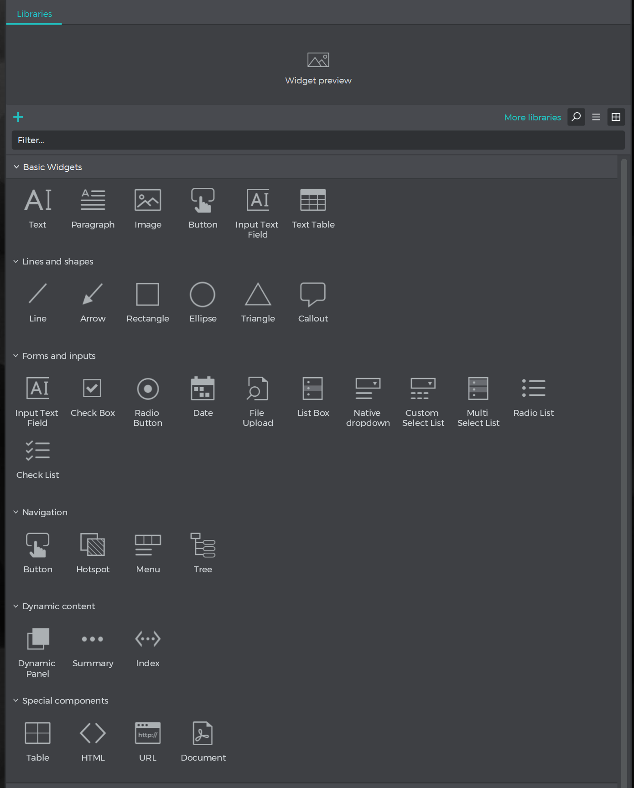Choose the HTML special component
The height and width of the screenshot is (788, 634).
(93, 733)
